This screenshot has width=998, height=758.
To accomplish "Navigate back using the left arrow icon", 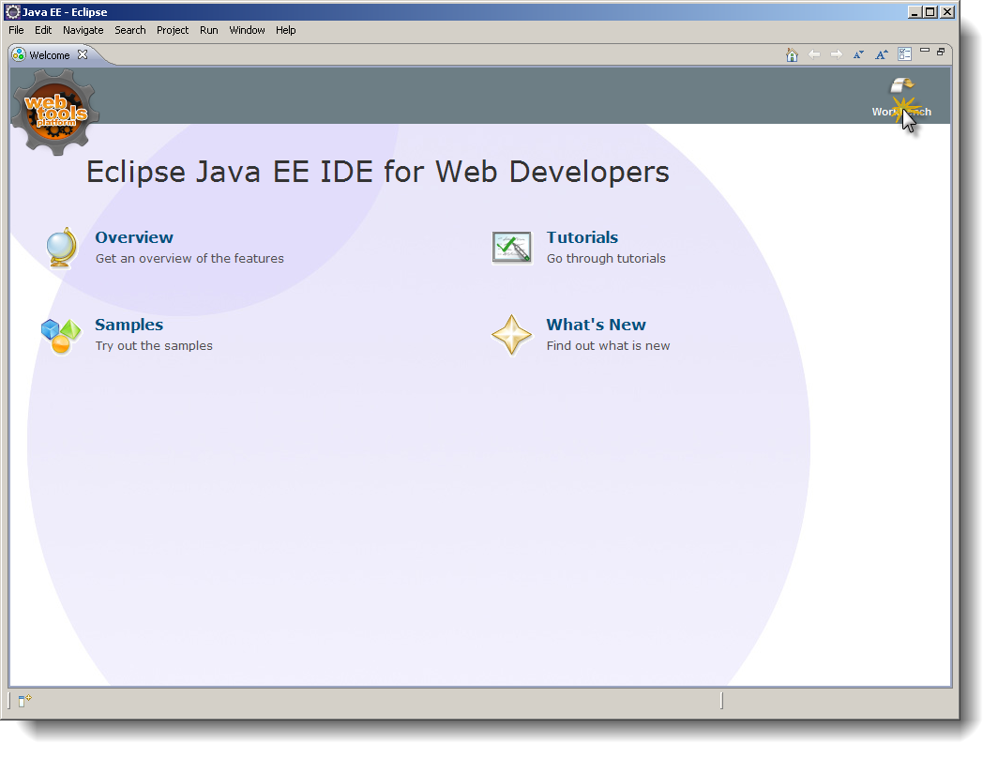I will tap(814, 54).
